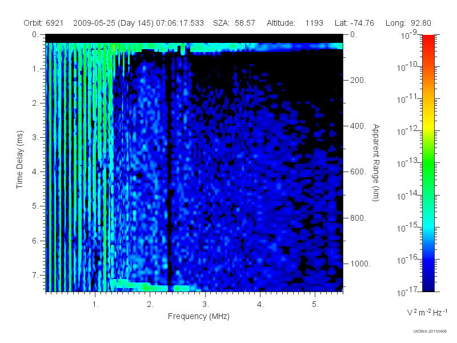Screen dimensions: 457x343
Task: Click the red top of the colorbar
Action: 428,41
